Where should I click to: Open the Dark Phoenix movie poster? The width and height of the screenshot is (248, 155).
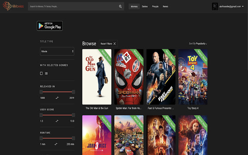[193, 135]
